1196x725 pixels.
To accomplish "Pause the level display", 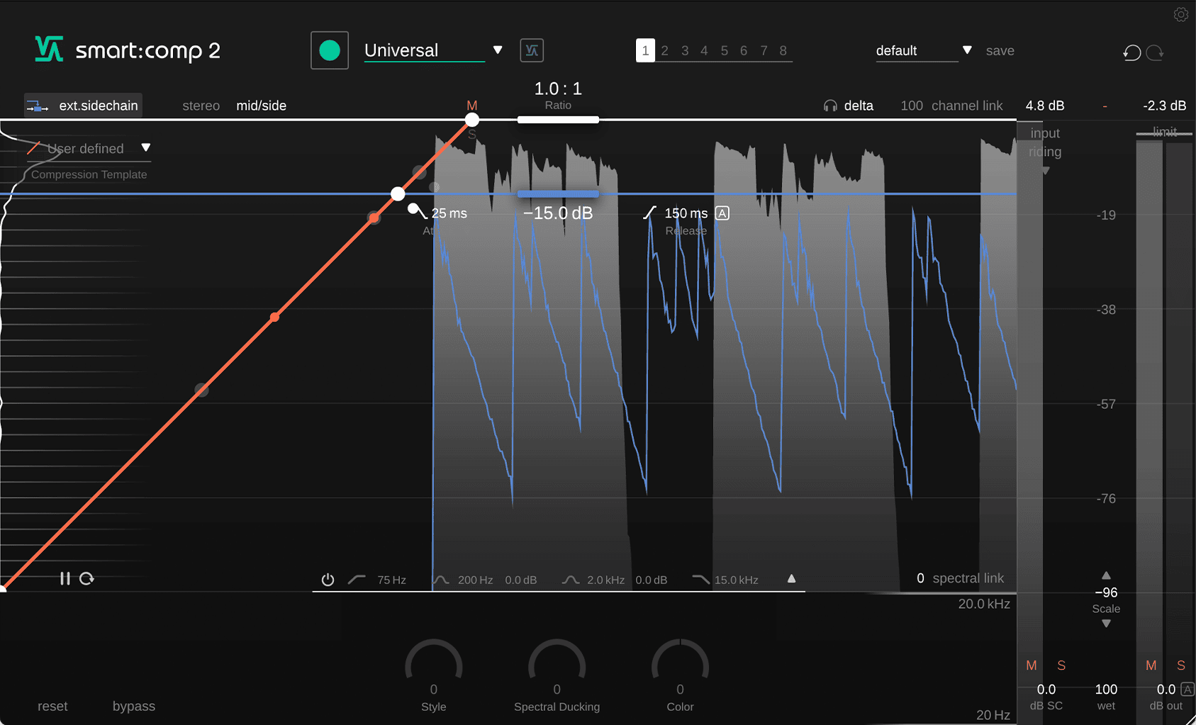I will pyautogui.click(x=65, y=579).
